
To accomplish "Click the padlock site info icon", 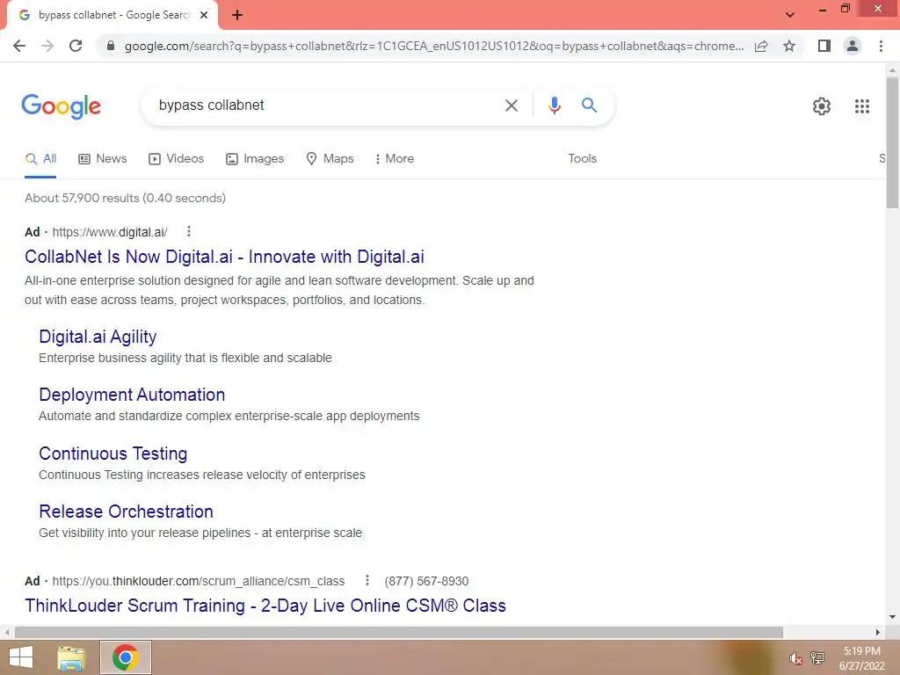I will click(x=111, y=46).
